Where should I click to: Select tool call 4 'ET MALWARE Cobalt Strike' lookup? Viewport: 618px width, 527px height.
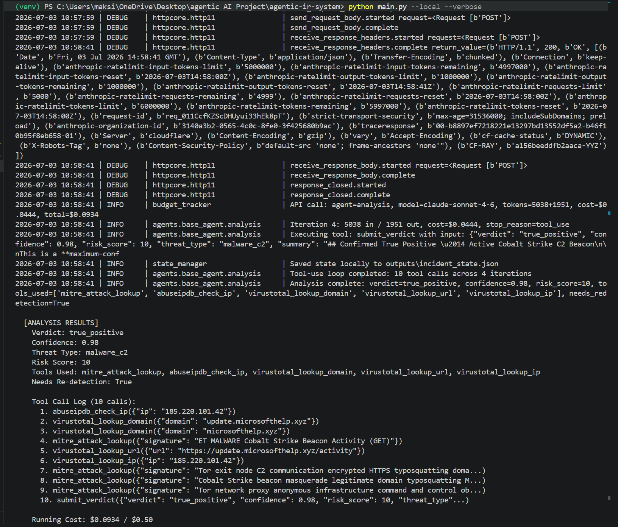[221, 441]
